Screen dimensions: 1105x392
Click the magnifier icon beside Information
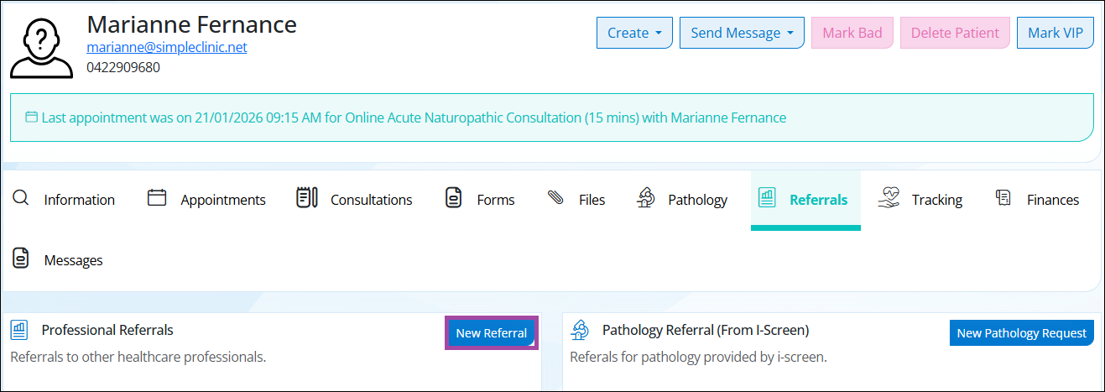point(21,198)
